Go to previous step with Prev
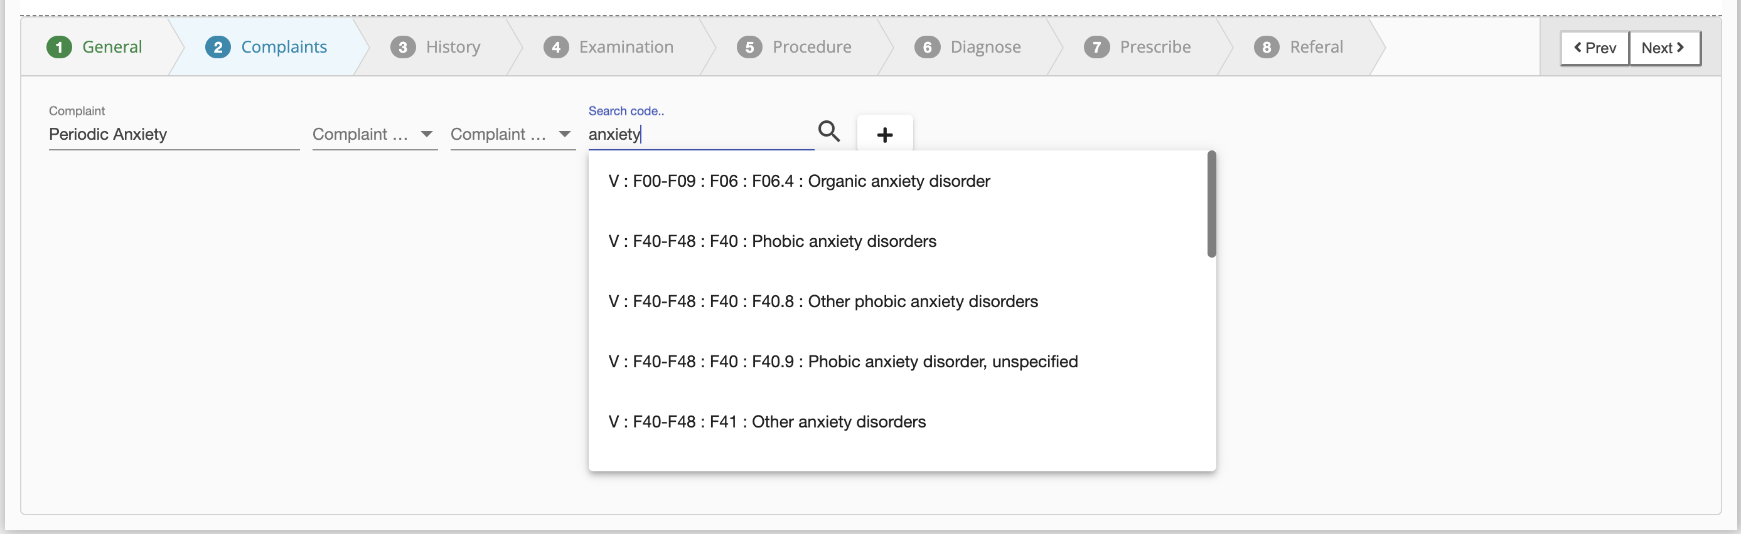Image resolution: width=1741 pixels, height=534 pixels. point(1594,48)
